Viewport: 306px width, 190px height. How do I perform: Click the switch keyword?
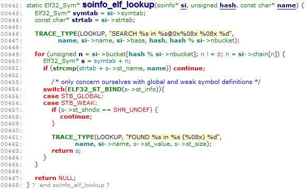[x=54, y=89]
